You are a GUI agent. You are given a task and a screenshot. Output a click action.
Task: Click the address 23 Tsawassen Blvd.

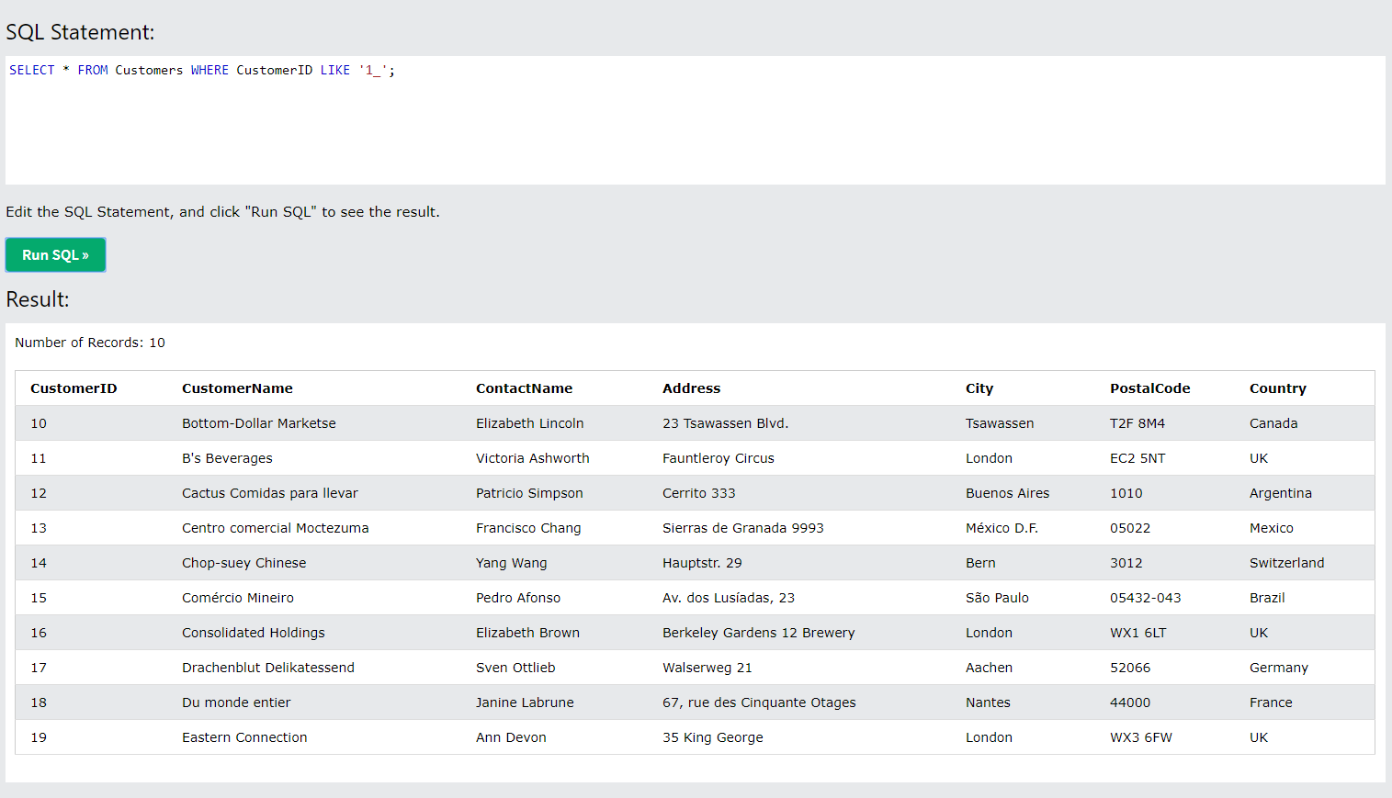point(726,423)
